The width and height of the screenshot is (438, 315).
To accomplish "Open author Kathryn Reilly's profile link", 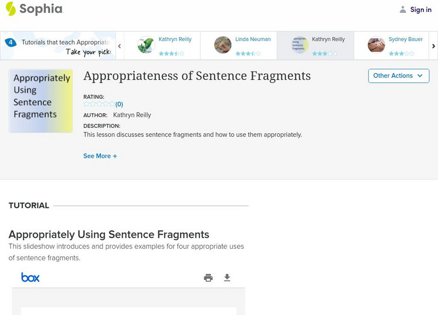I will 132,115.
